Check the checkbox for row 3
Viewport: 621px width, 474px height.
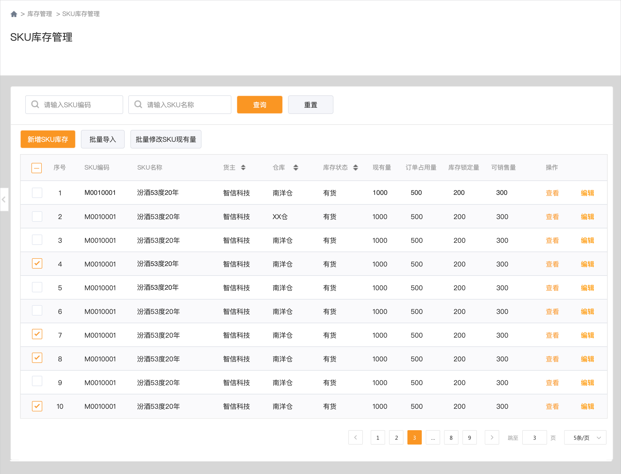click(37, 240)
